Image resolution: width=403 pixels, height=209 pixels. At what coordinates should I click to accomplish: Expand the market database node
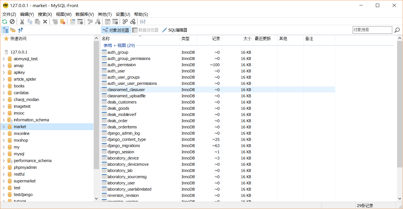point(4,127)
